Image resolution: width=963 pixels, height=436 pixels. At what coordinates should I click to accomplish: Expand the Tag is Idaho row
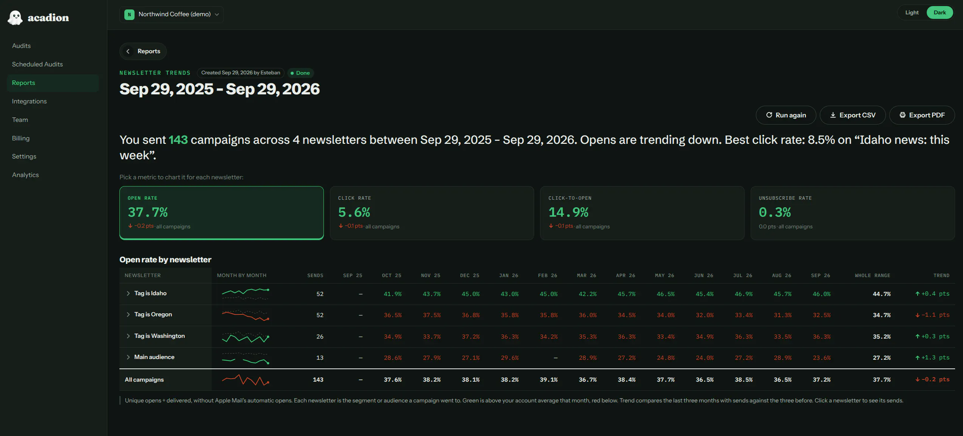tap(128, 293)
